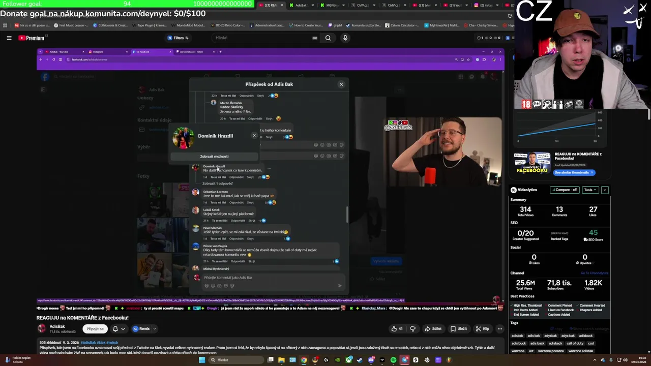This screenshot has height=366, width=651.
Task: Open 'Calorie Calculator' bookmark
Action: 401,25
